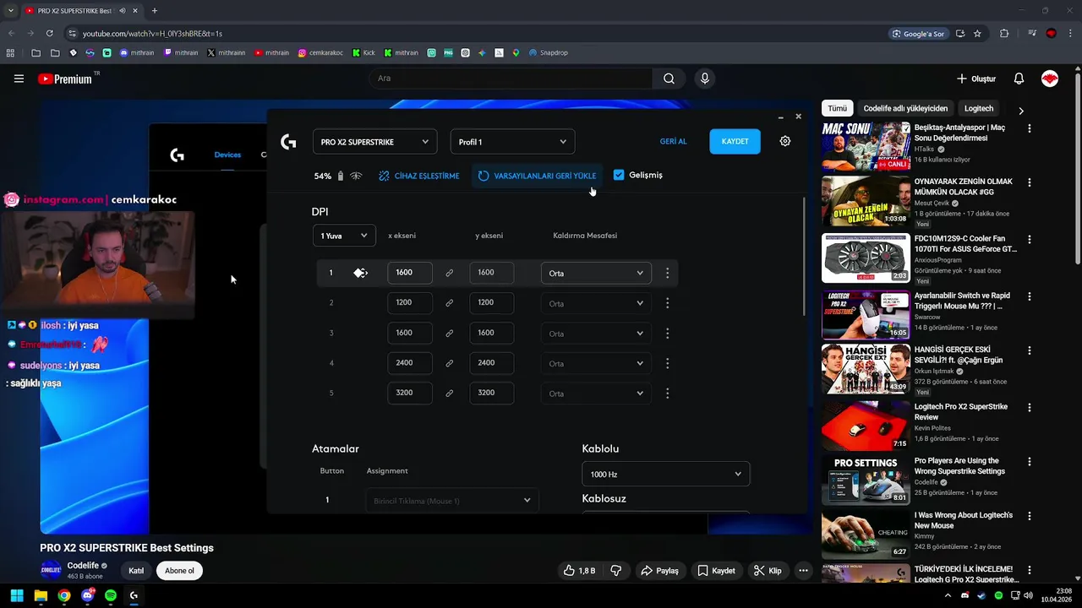Open options for Beşiktaş-Antalyaspor video
The height and width of the screenshot is (608, 1082).
(1029, 128)
